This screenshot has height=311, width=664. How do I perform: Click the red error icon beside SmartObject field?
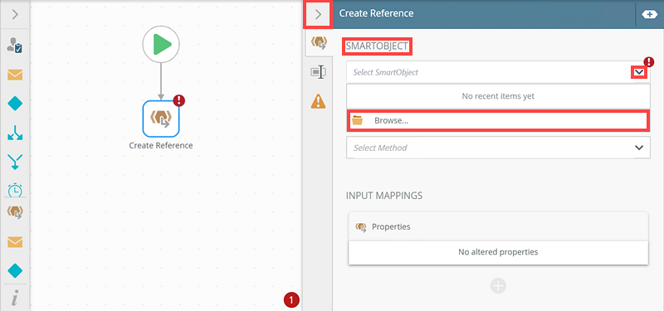[649, 63]
